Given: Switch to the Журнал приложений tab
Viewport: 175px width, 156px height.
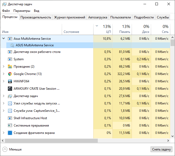Looking at the screenshot, I should 70,17.
